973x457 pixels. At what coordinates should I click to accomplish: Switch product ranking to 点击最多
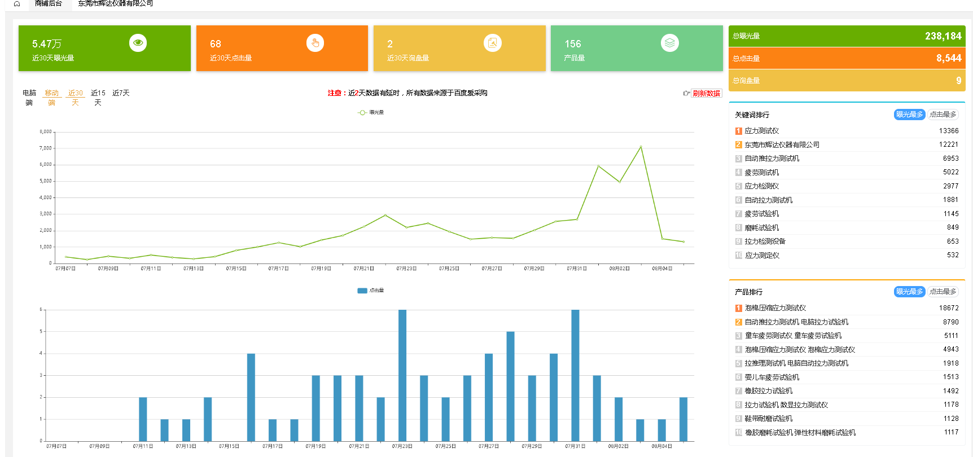[x=943, y=292]
